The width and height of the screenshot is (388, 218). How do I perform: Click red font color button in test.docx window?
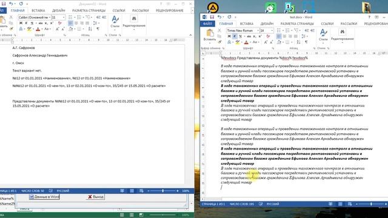[246, 42]
